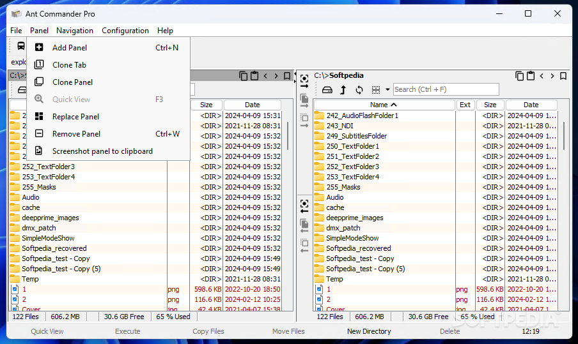Choose Clone Tab menu entry
This screenshot has width=578, height=344.
pos(109,64)
